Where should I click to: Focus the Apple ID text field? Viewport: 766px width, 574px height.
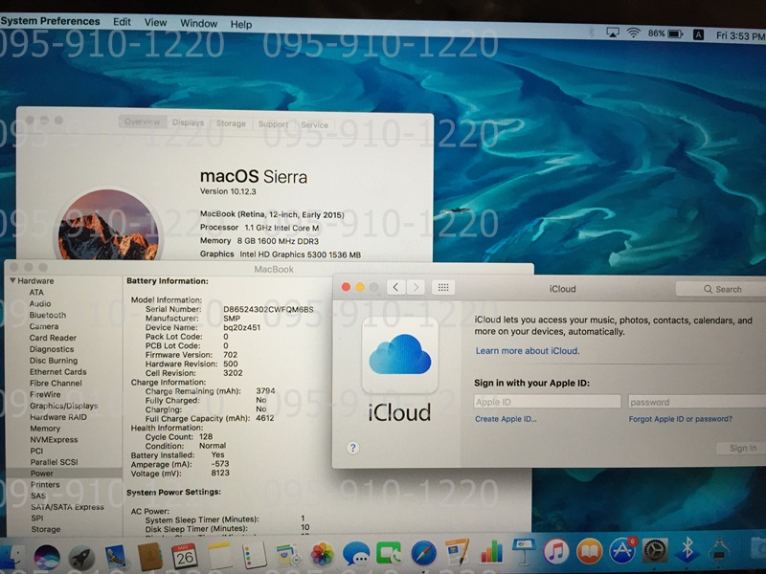point(548,402)
